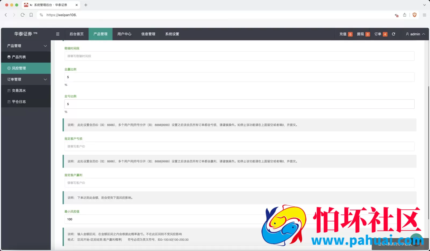Open 系统设置 nav tab
The image size is (430, 251).
(172, 34)
